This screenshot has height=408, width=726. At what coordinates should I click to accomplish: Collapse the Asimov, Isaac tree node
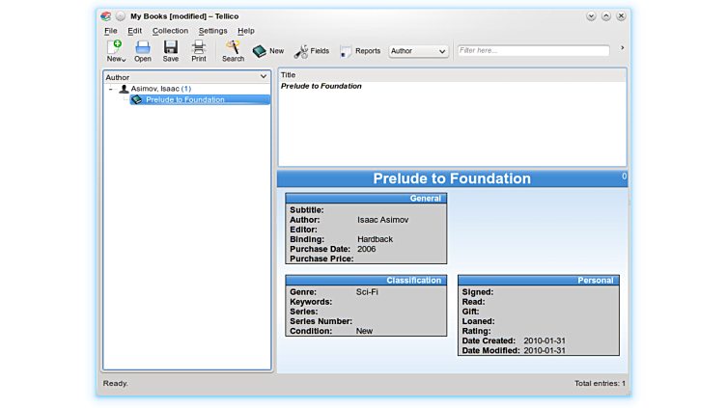110,89
